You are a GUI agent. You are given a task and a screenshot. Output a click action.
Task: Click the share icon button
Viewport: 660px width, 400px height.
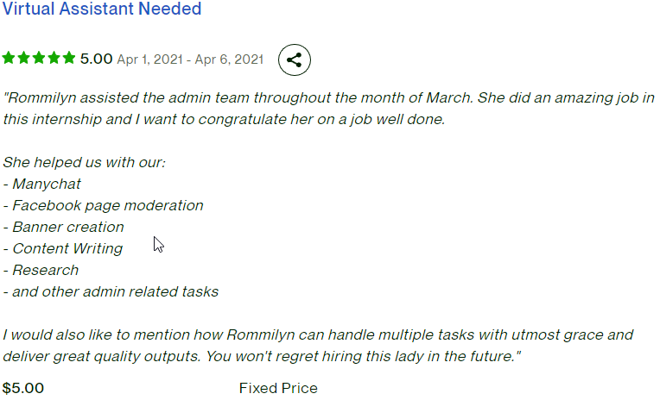click(295, 59)
